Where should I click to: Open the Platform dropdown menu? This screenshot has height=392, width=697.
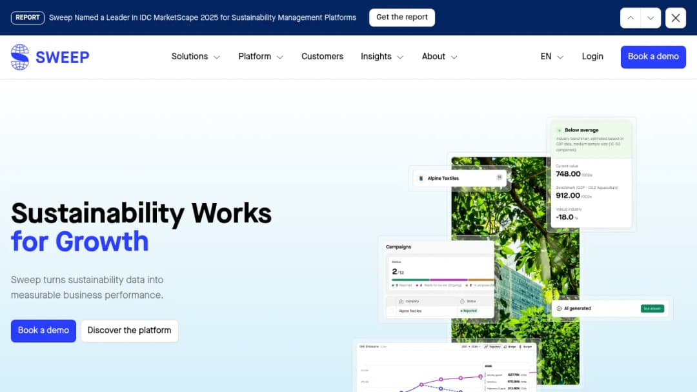(261, 57)
